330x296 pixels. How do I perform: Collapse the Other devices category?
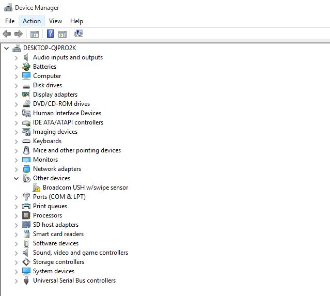[x=16, y=179]
